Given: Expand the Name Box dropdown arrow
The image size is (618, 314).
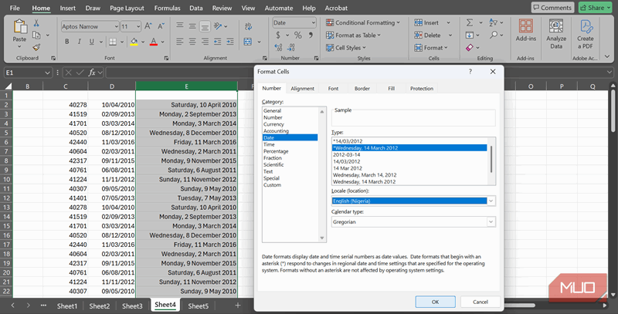Looking at the screenshot, I should pyautogui.click(x=47, y=73).
